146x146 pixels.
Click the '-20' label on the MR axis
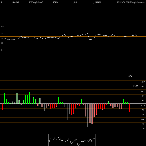click(142, 110)
